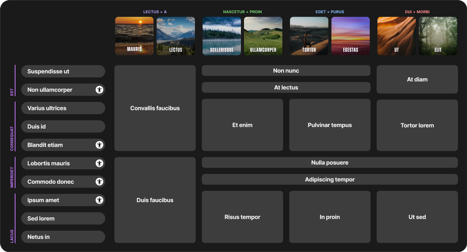Click accessibility icon on Non ullamcorper
467x252 pixels.
pos(100,90)
